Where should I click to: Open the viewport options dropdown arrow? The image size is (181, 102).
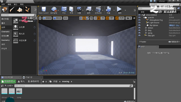tap(40, 18)
